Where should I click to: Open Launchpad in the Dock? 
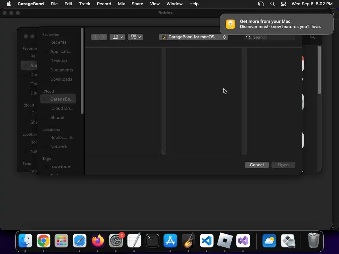click(x=61, y=240)
